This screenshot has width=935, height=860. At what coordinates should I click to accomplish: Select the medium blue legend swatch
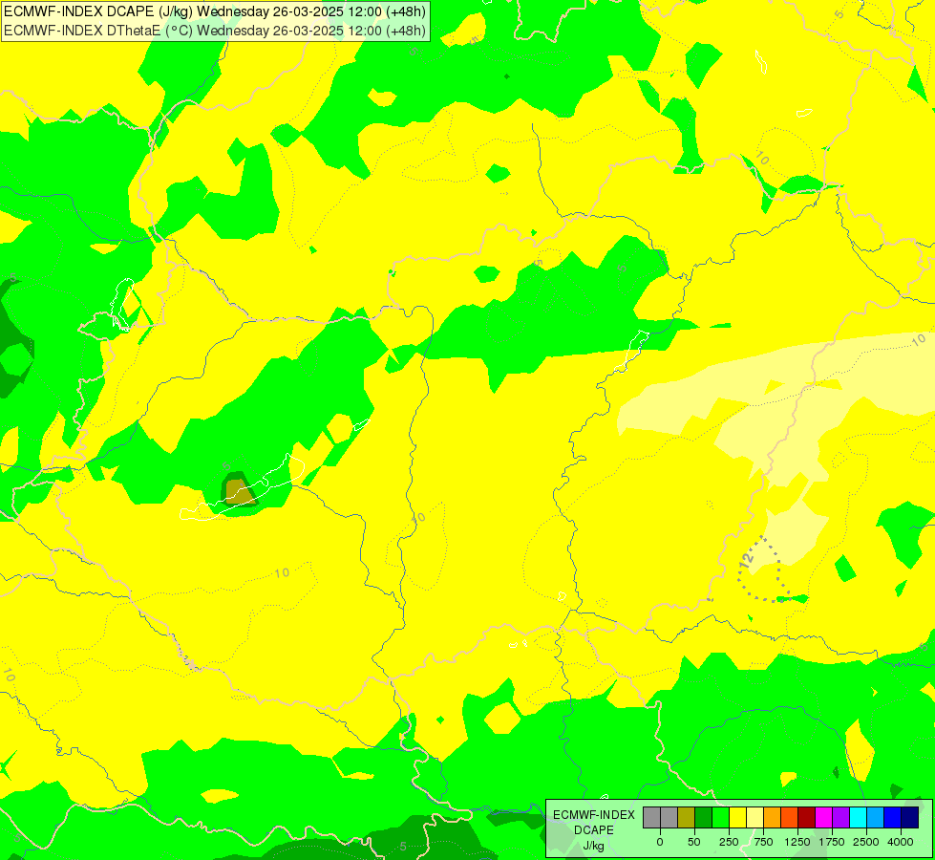coord(893,818)
